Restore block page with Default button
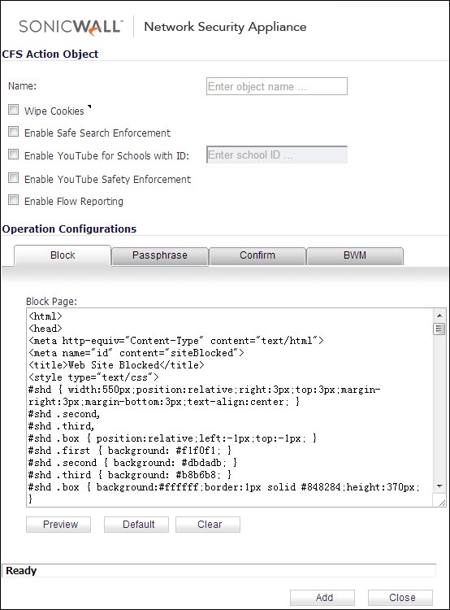The image size is (450, 610). [x=136, y=525]
